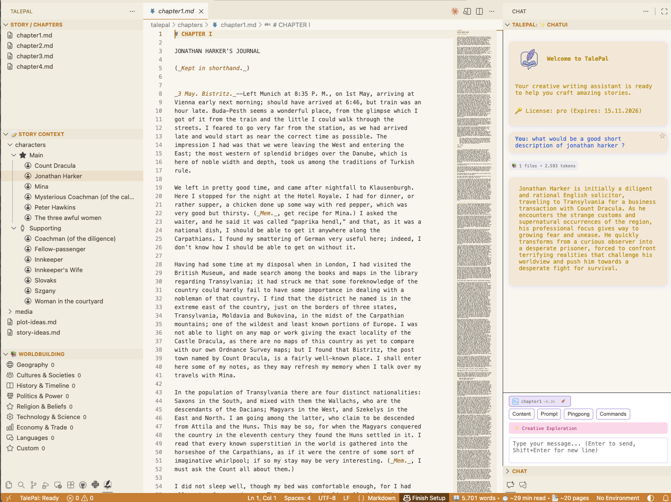Star the user's question in chat
Image resolution: width=671 pixels, height=502 pixels.
(x=662, y=136)
